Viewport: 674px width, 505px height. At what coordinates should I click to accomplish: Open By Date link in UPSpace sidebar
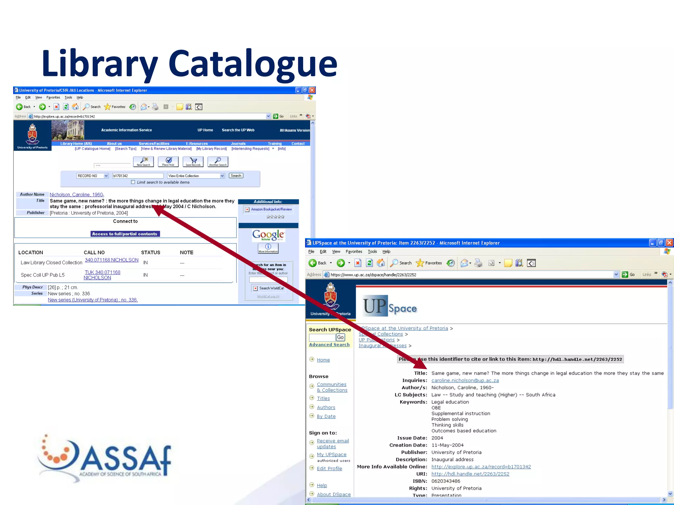[326, 416]
